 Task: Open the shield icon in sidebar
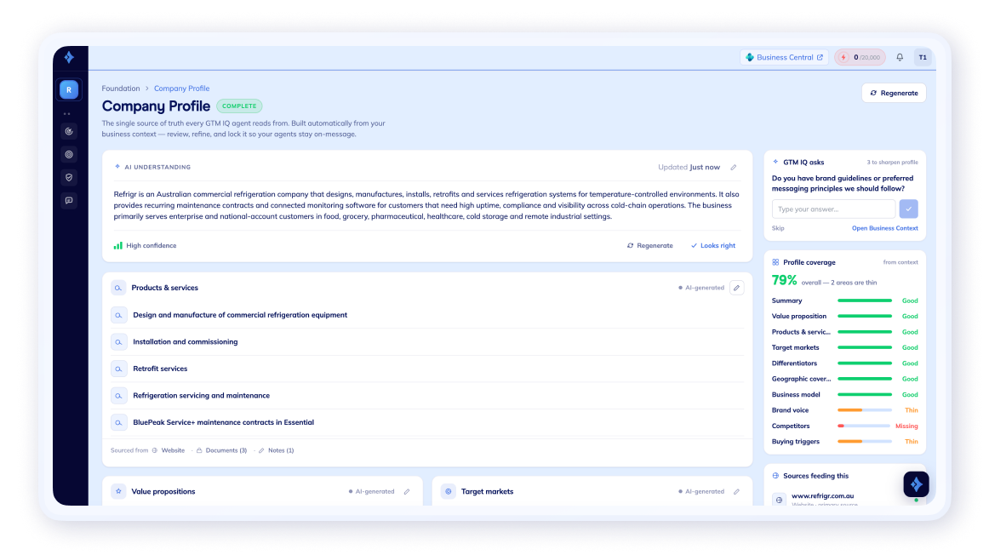(70, 177)
